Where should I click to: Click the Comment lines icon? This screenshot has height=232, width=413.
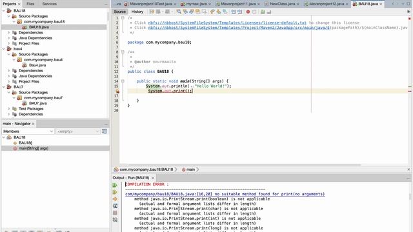click(263, 12)
